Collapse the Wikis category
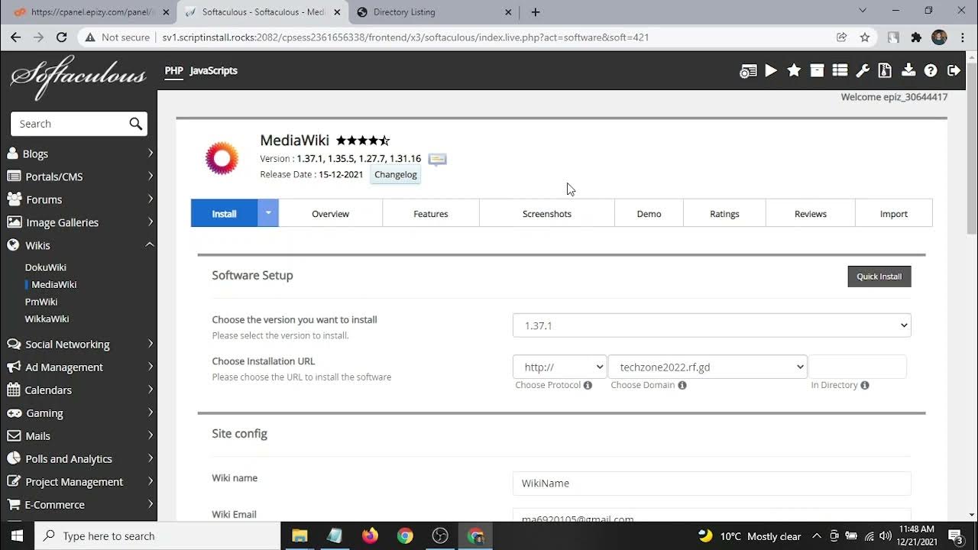The width and height of the screenshot is (978, 550). coord(79,245)
